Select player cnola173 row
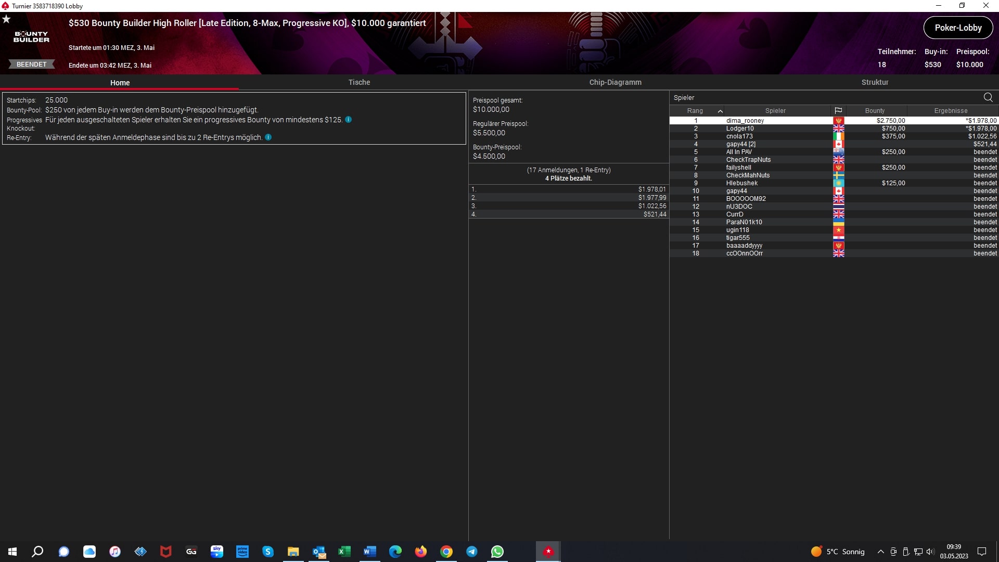Screen dimensions: 999x562 coord(739,136)
